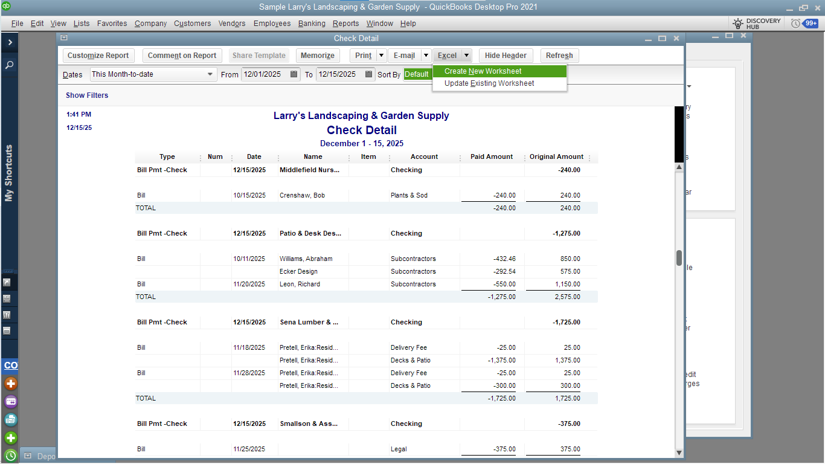Click the Type column header
825x464 pixels.
pyautogui.click(x=167, y=157)
